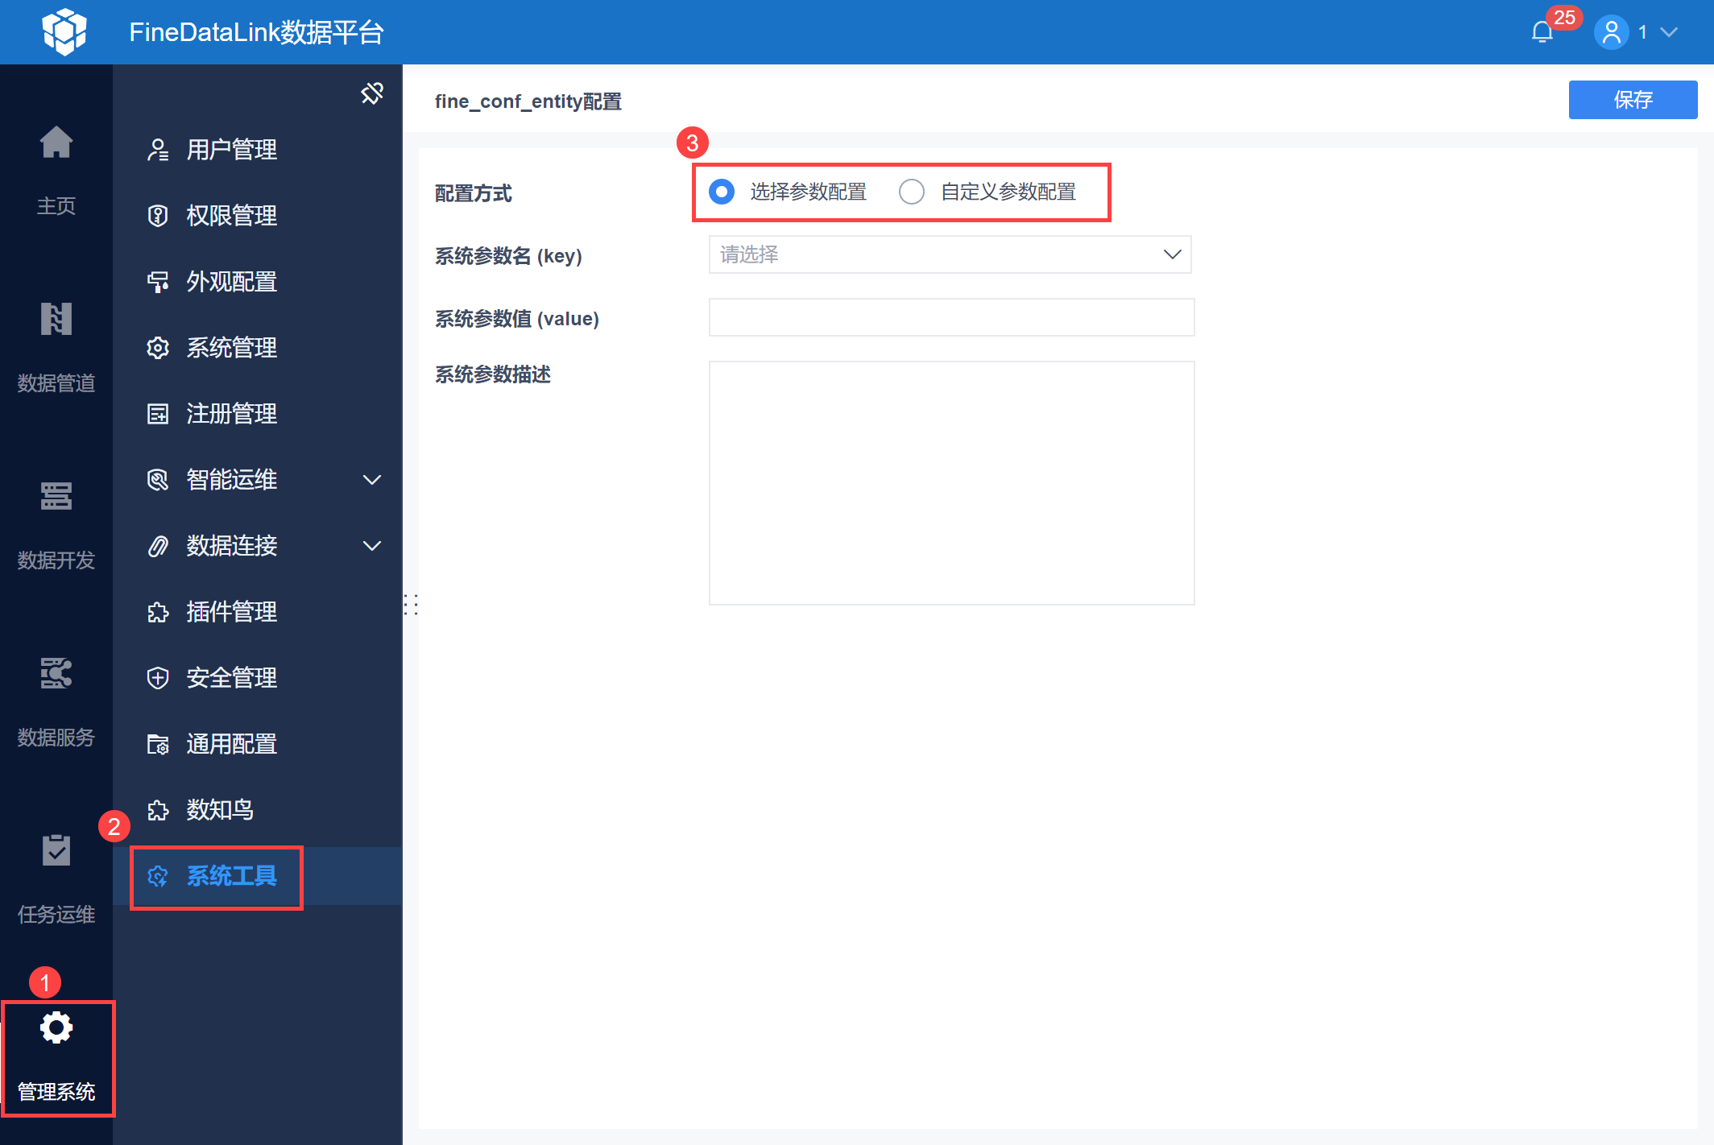Expand the 数据连接 submenu
Viewport: 1714px width, 1145px height.
pyautogui.click(x=371, y=546)
